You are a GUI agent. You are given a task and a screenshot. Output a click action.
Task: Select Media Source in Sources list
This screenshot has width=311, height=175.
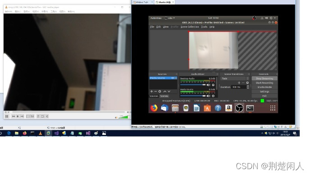163,78
